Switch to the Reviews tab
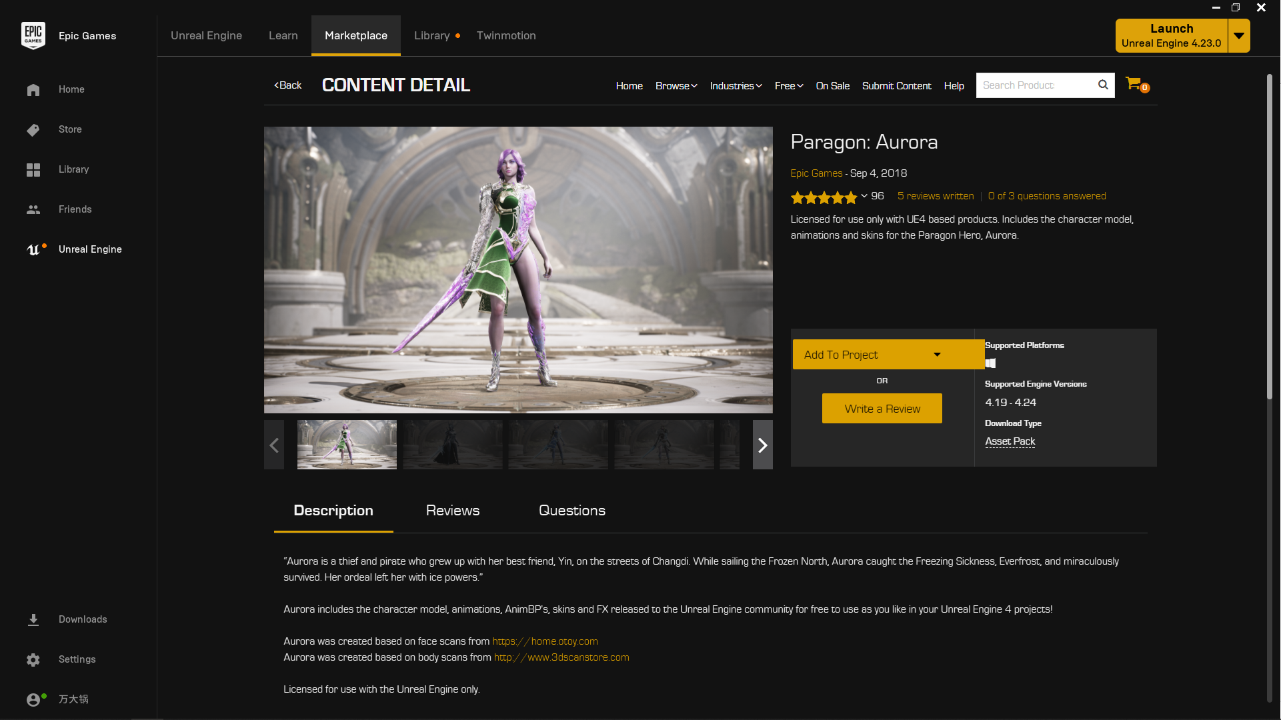Image resolution: width=1281 pixels, height=720 pixels. click(452, 511)
